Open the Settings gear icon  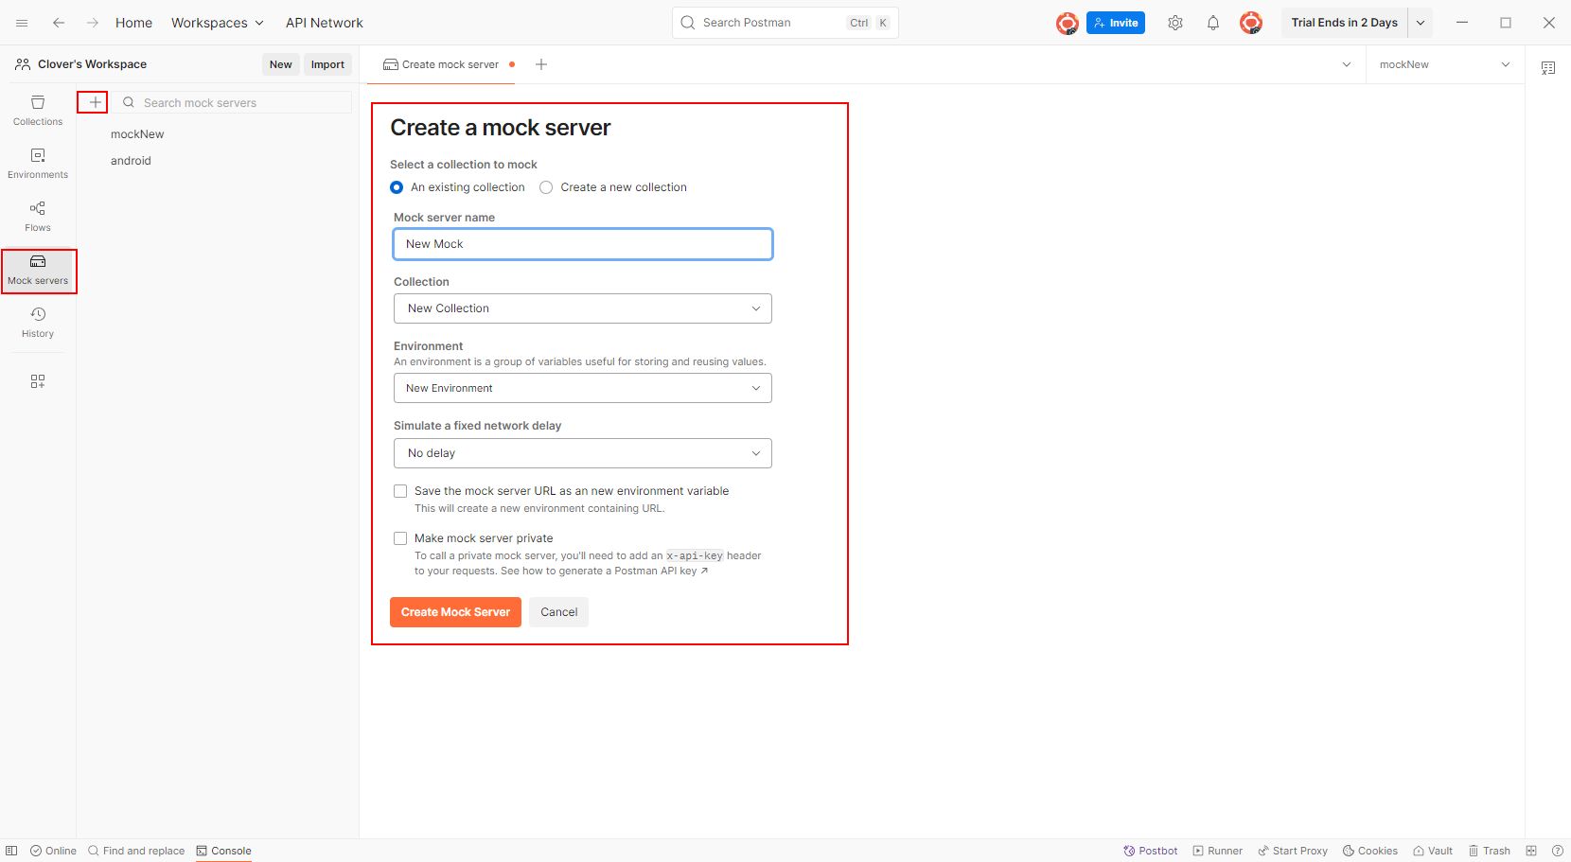click(x=1175, y=23)
